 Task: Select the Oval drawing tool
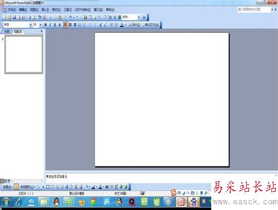(52, 187)
